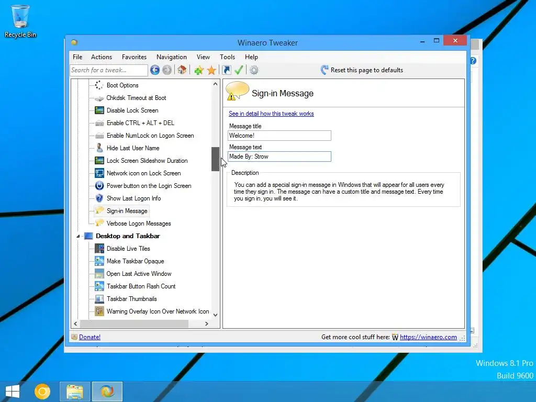Open the favorites list (gold star) icon
536x402 pixels.
[211, 71]
